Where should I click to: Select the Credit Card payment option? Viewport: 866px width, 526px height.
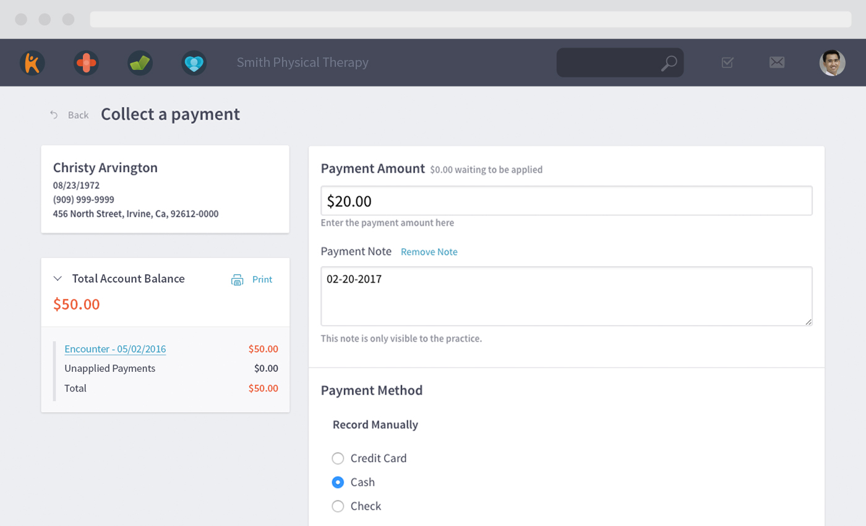(338, 458)
